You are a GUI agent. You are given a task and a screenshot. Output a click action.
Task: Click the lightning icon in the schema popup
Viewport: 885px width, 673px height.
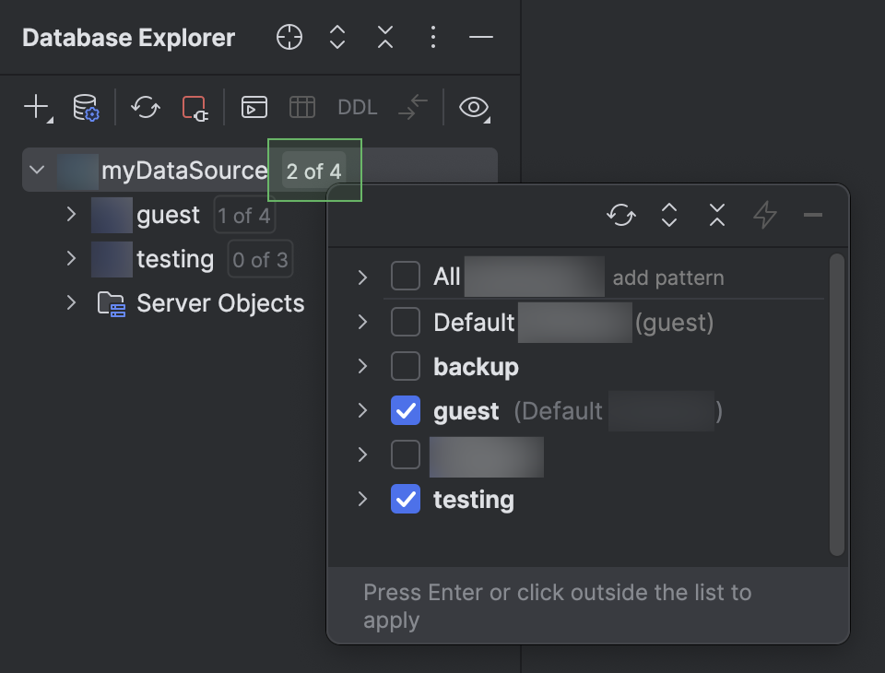(764, 215)
